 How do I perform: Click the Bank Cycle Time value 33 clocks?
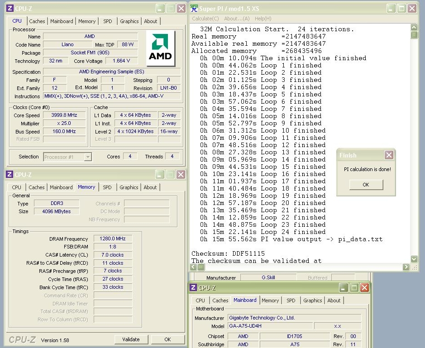113,287
